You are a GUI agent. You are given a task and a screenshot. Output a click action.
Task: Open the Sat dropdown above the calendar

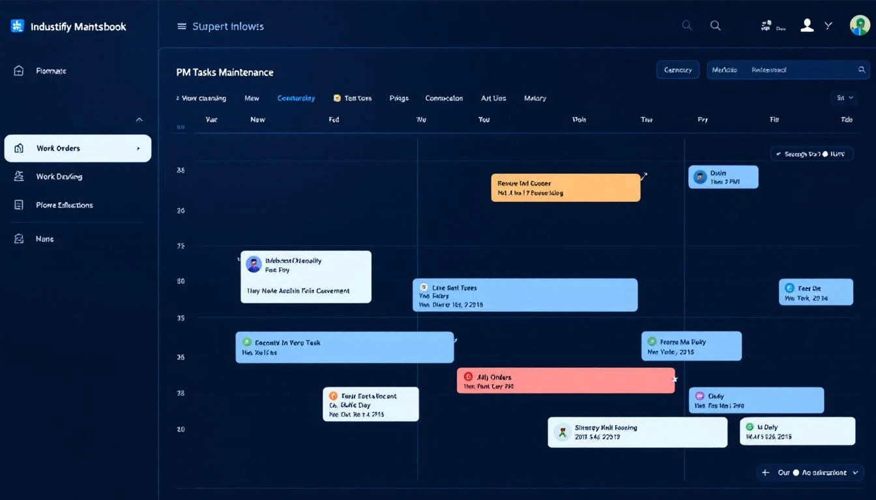[843, 96]
